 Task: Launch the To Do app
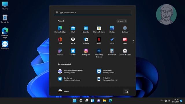(x=112, y=40)
